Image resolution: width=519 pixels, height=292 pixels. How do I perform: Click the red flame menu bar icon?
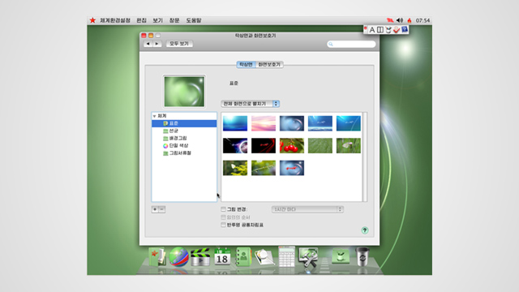[x=410, y=20]
